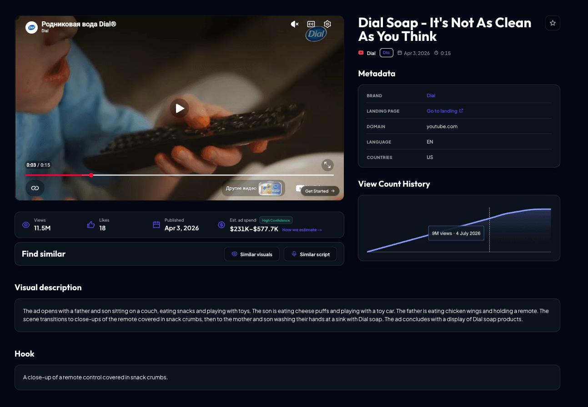Favorite this ad with the star icon
This screenshot has width=588, height=407.
553,23
